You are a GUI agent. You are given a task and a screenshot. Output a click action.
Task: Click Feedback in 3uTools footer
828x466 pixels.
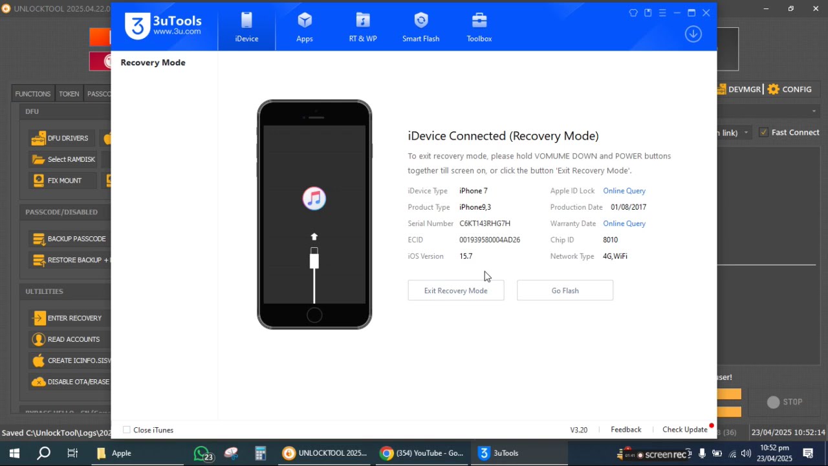[x=626, y=430]
